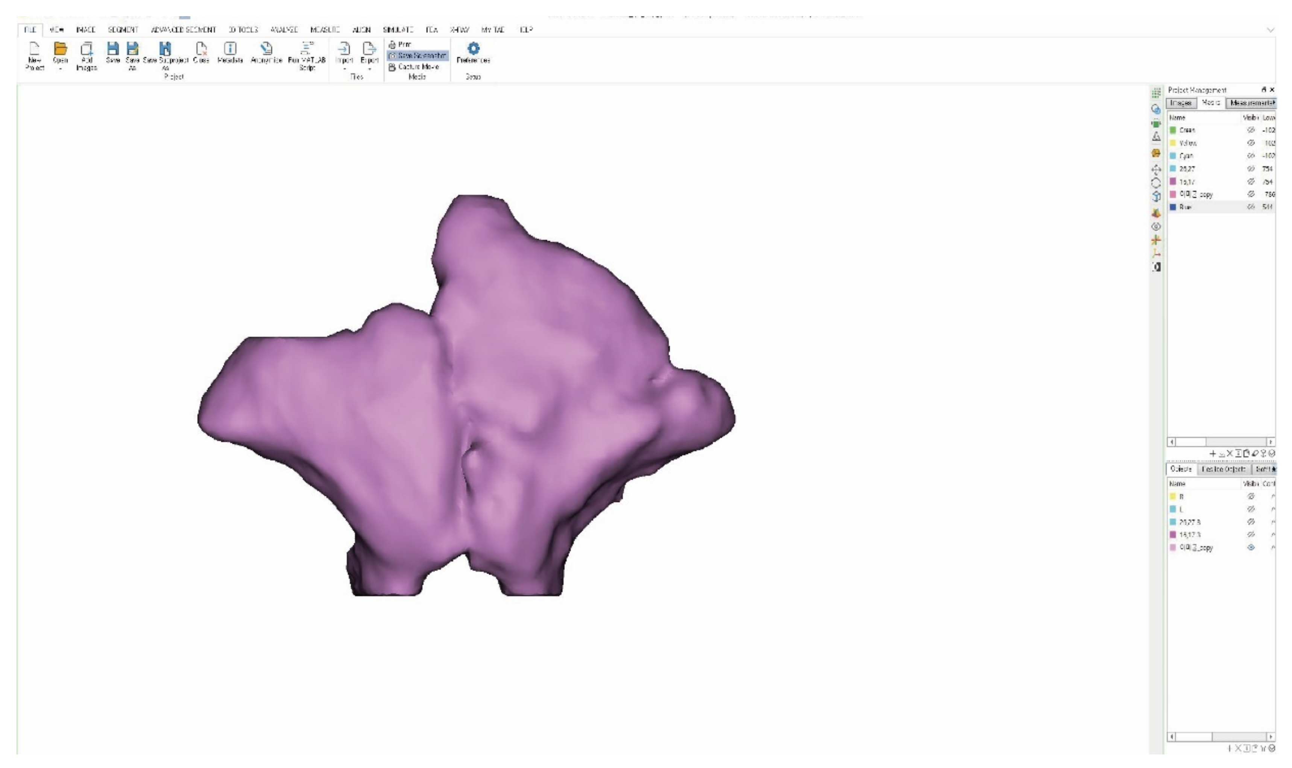This screenshot has width=1292, height=768.
Task: Expand the Open project dropdown arrow
Action: point(60,68)
